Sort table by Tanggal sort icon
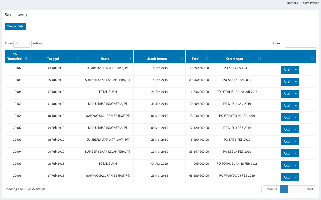This screenshot has height=200, width=321. pos(78,59)
